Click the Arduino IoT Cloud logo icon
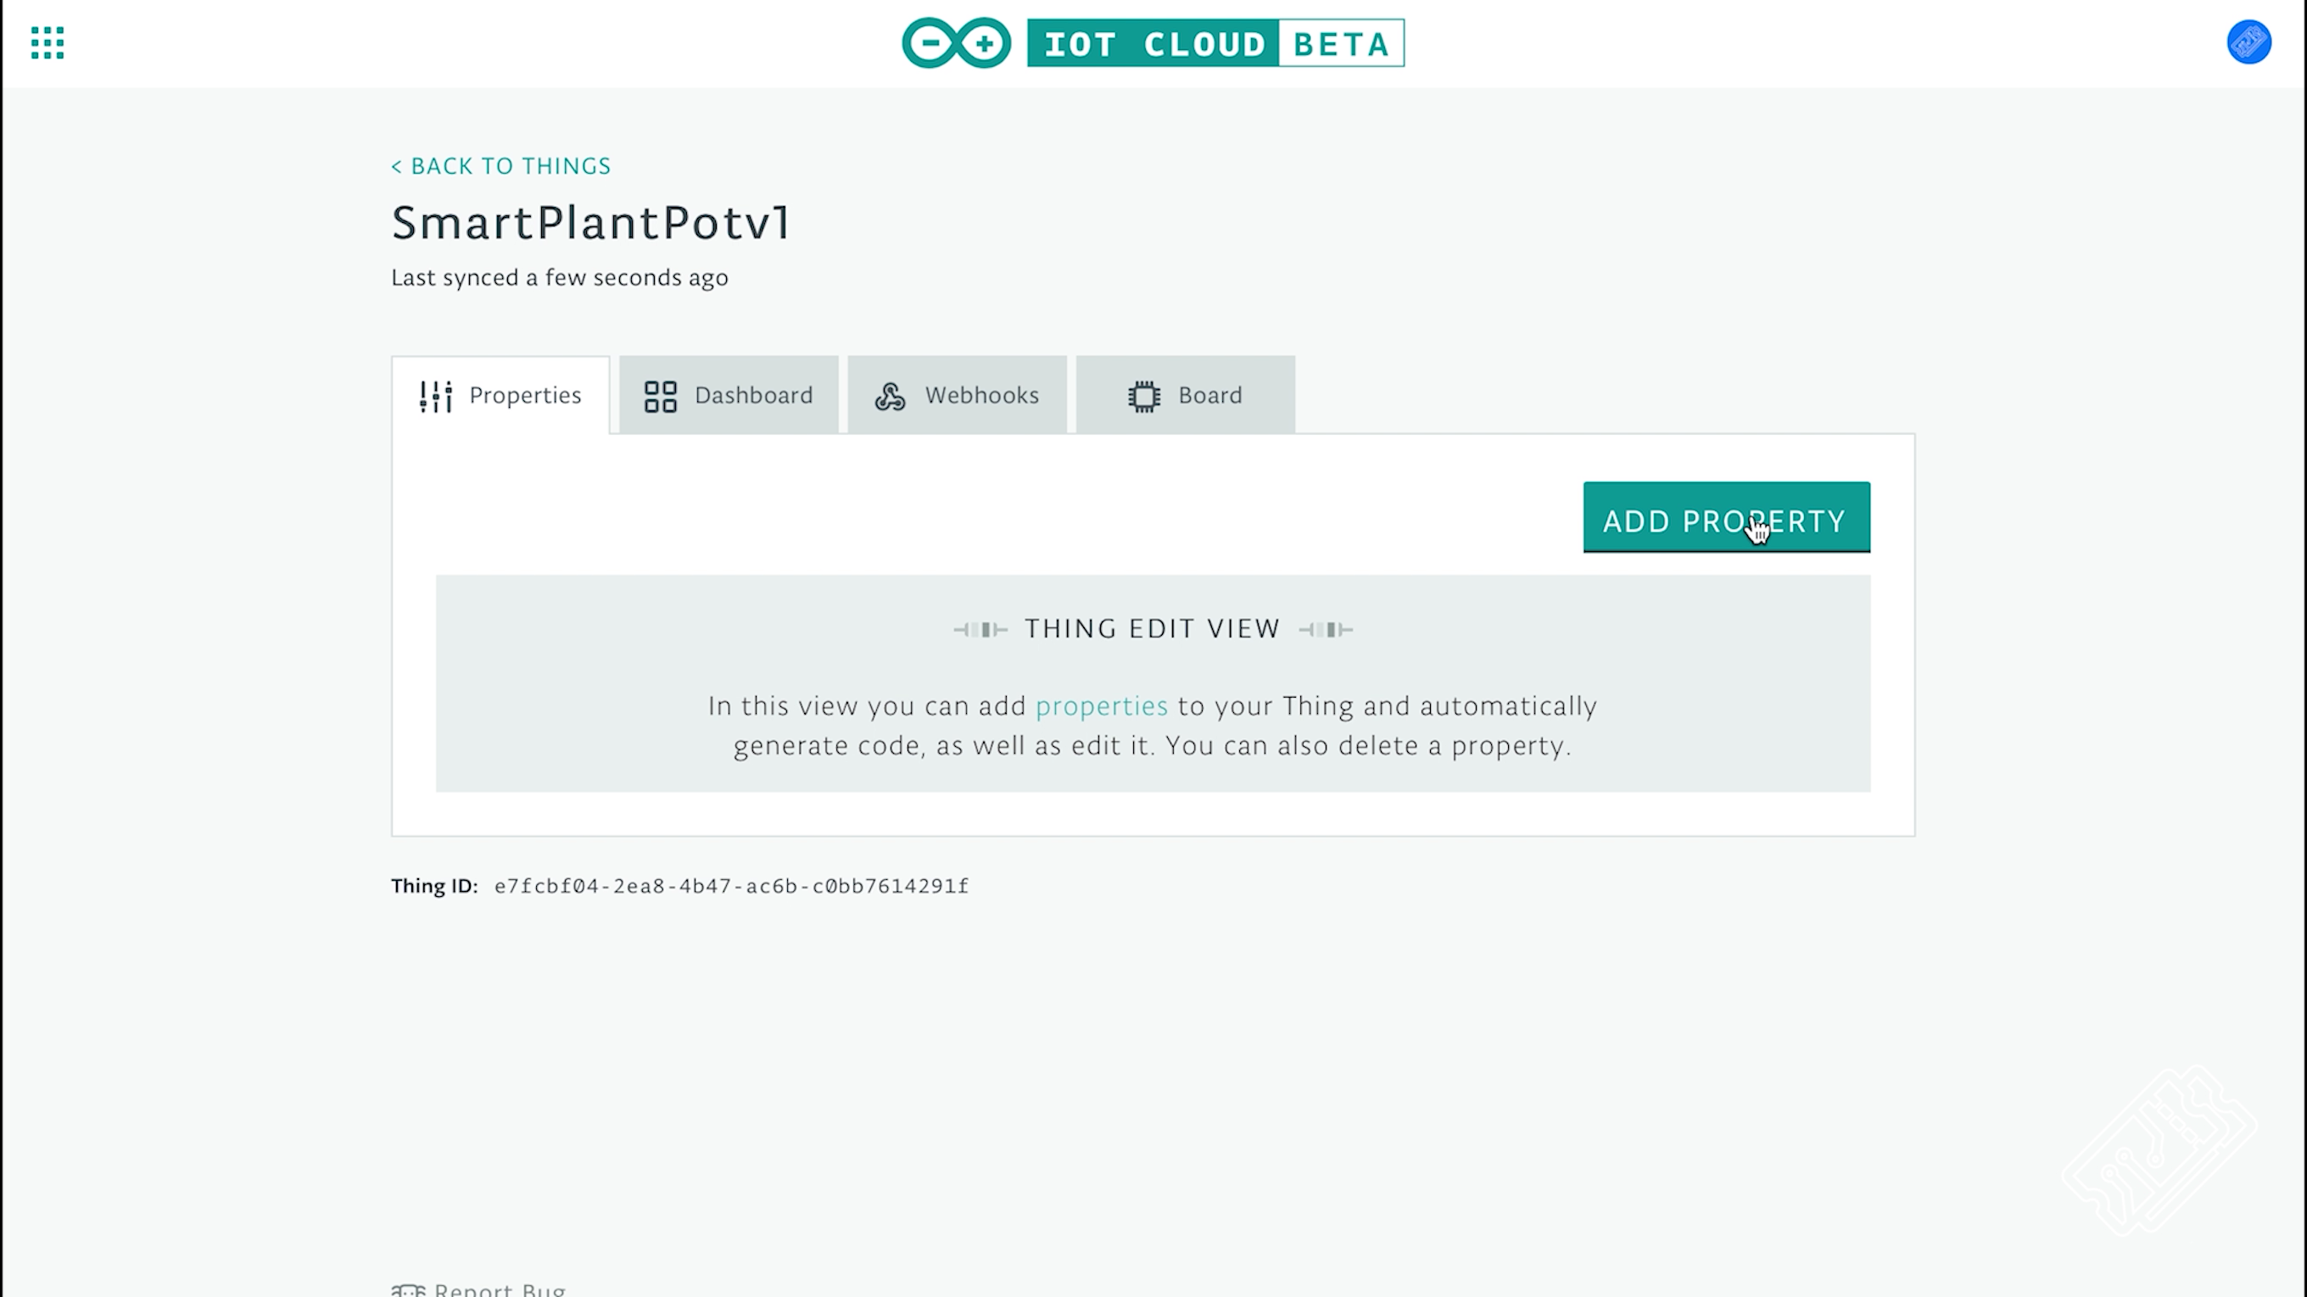The image size is (2307, 1297). (x=955, y=42)
